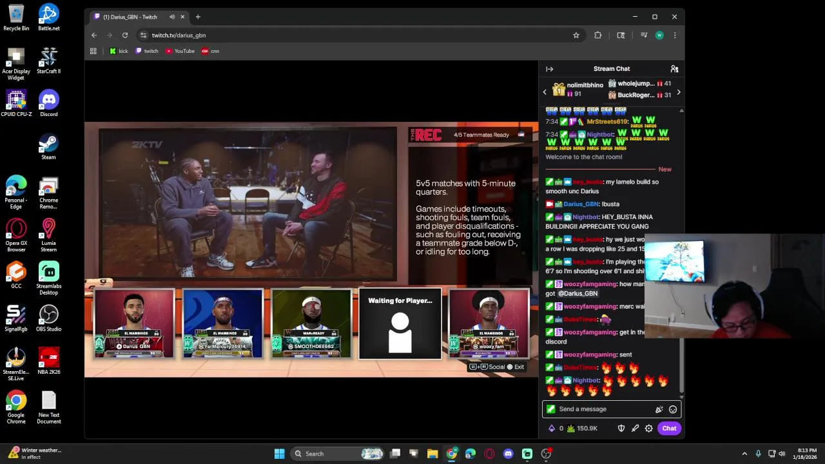Open File Explorer from the taskbar
The height and width of the screenshot is (464, 825).
432,454
